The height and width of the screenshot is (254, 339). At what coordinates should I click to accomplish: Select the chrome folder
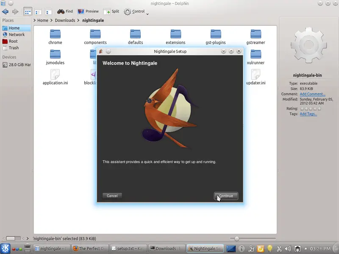[x=55, y=37]
